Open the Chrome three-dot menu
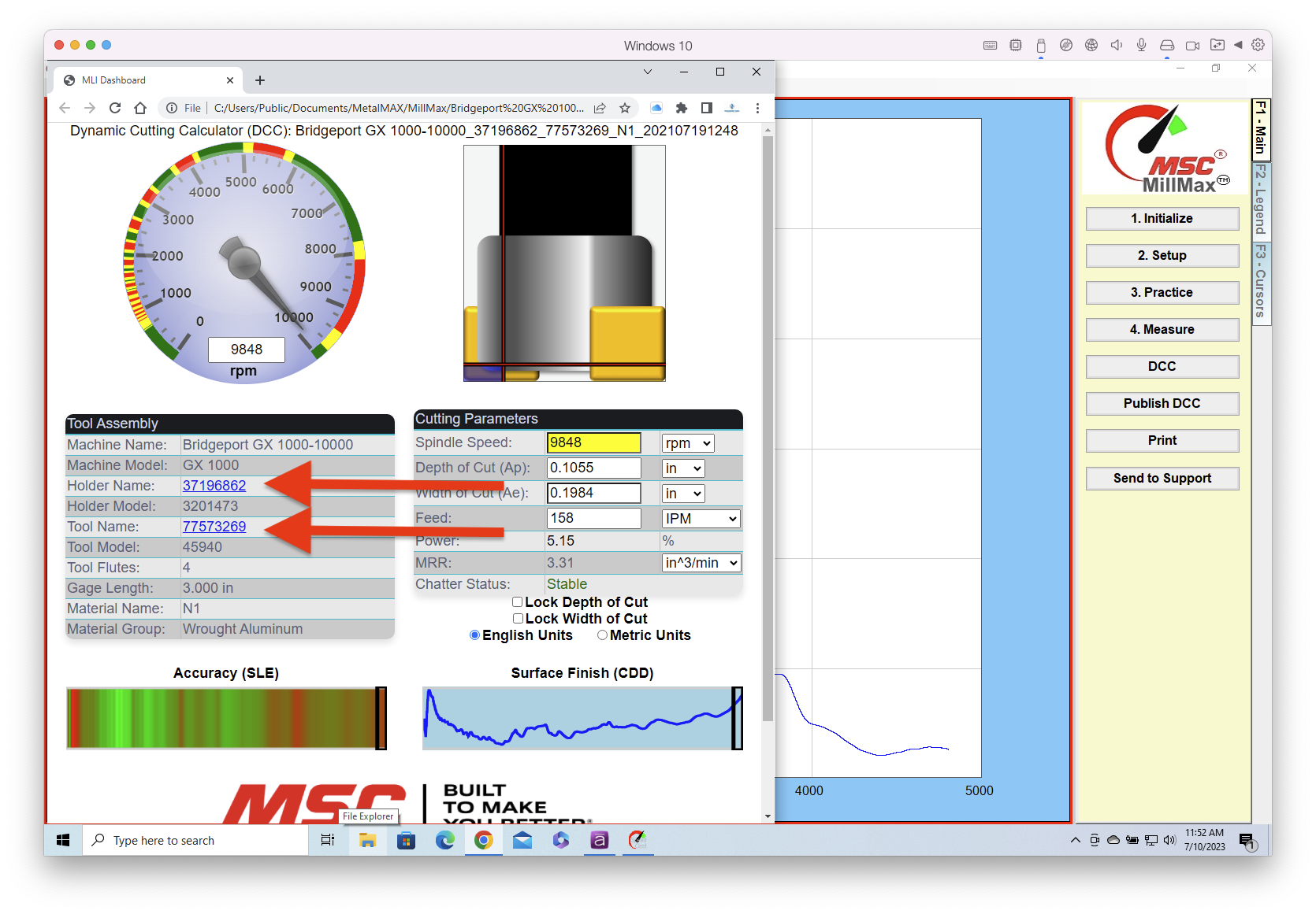Screen dimensions: 1316x914 tap(757, 108)
